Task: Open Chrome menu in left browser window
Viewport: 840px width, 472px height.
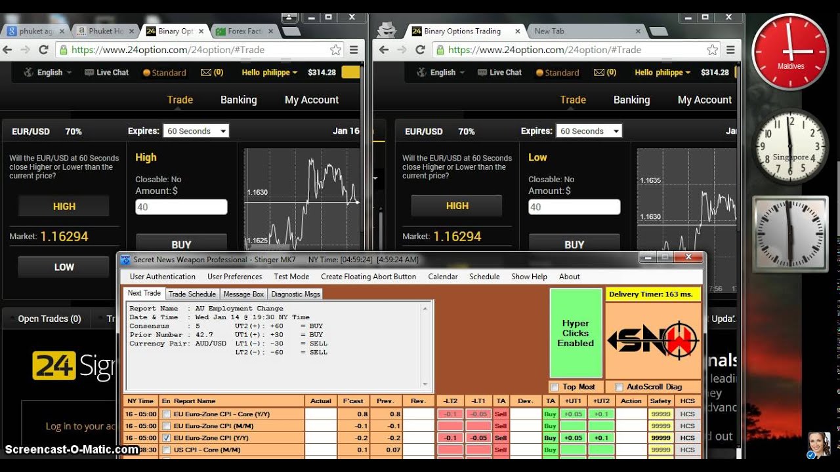Action: pos(354,50)
